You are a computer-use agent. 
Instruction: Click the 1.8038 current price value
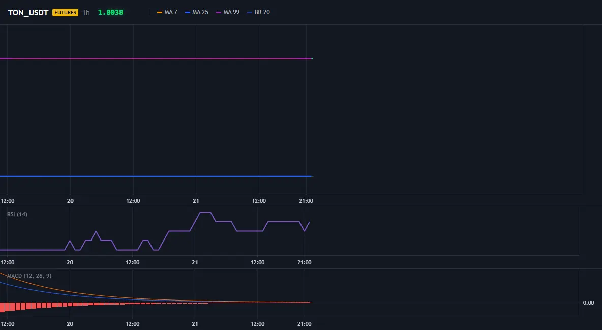110,12
